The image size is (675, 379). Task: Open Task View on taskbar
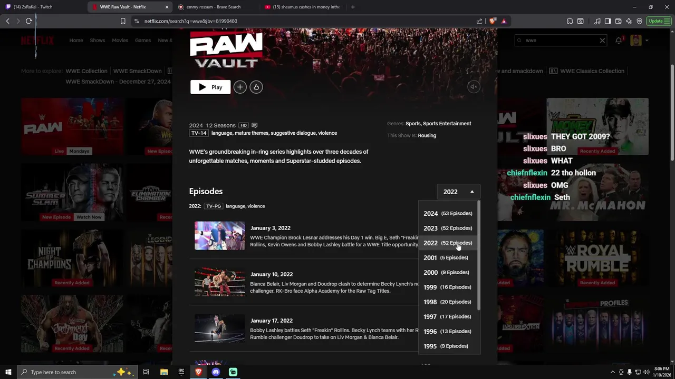pyautogui.click(x=146, y=372)
